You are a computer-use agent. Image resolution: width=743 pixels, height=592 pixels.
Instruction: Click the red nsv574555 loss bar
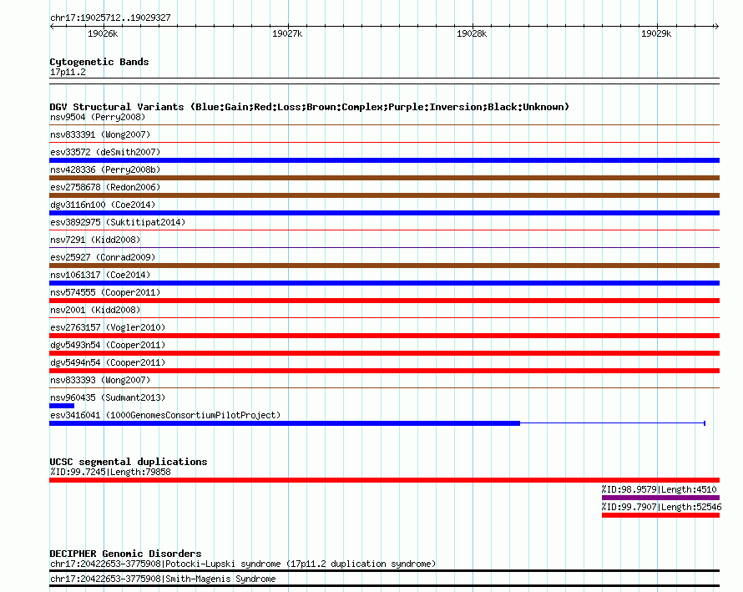point(384,301)
